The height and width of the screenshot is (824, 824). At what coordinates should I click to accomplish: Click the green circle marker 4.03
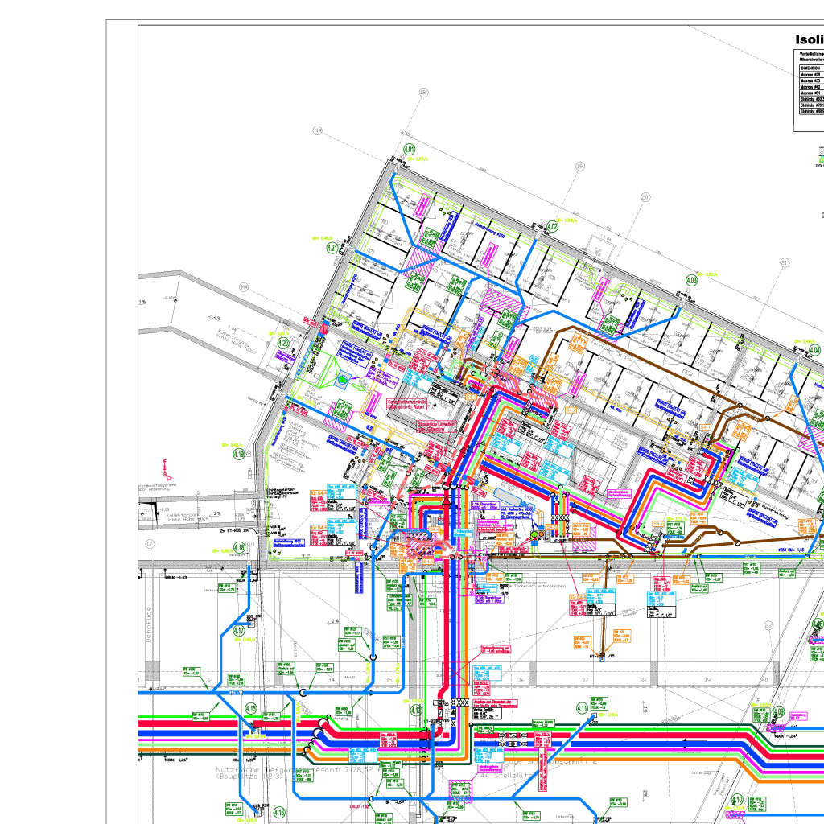tap(691, 281)
